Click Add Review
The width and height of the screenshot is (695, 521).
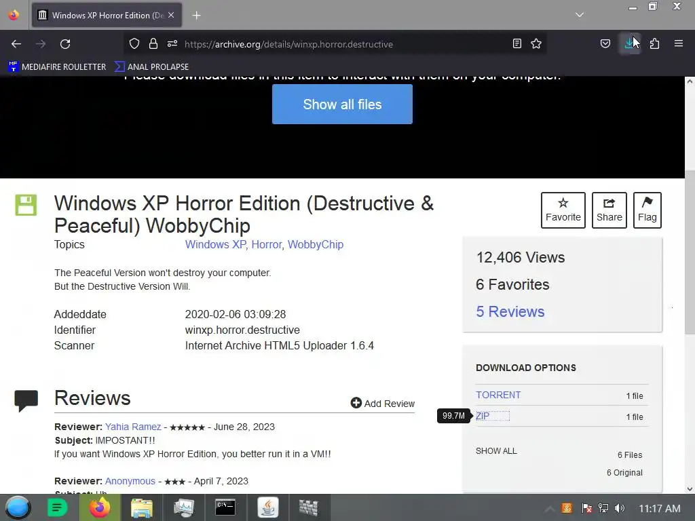(383, 403)
